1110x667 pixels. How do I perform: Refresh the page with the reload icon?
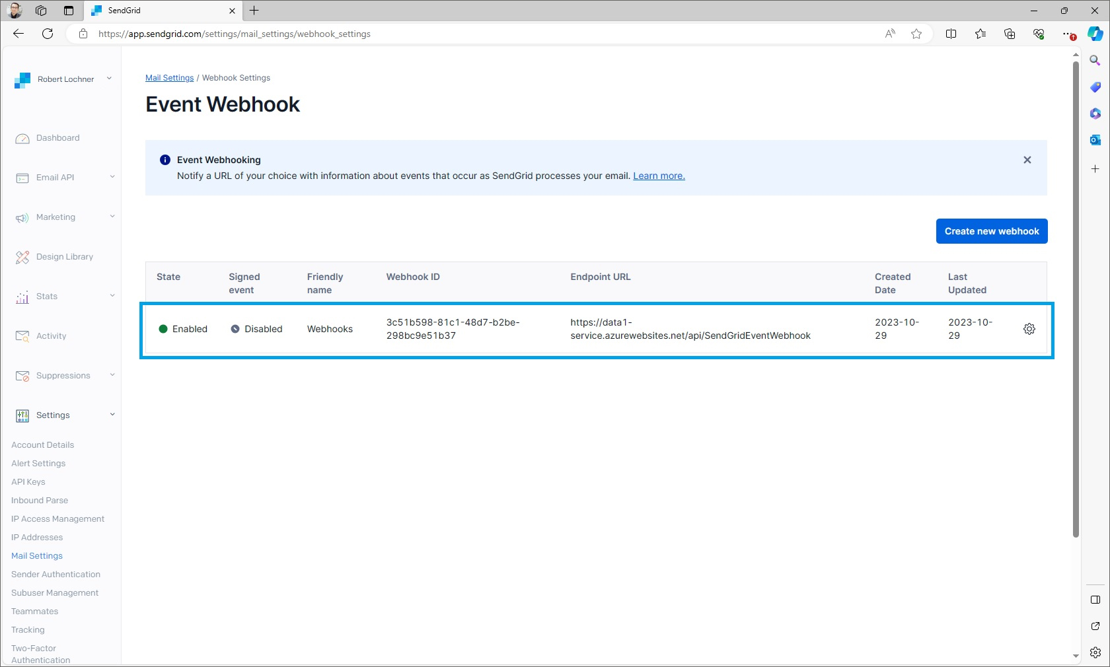[x=48, y=34]
